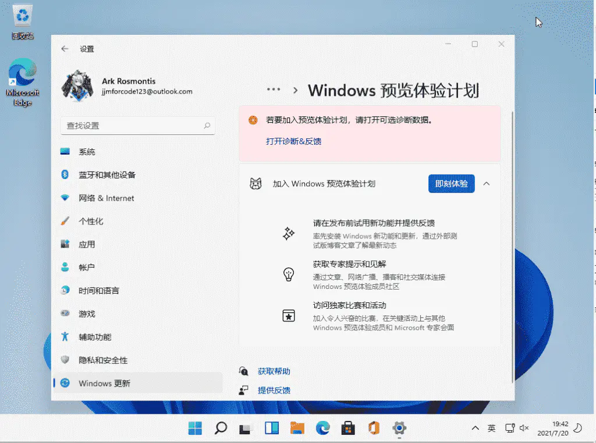Viewport: 596px width, 443px height.
Task: Open the 提供反馈 link
Action: (x=274, y=390)
